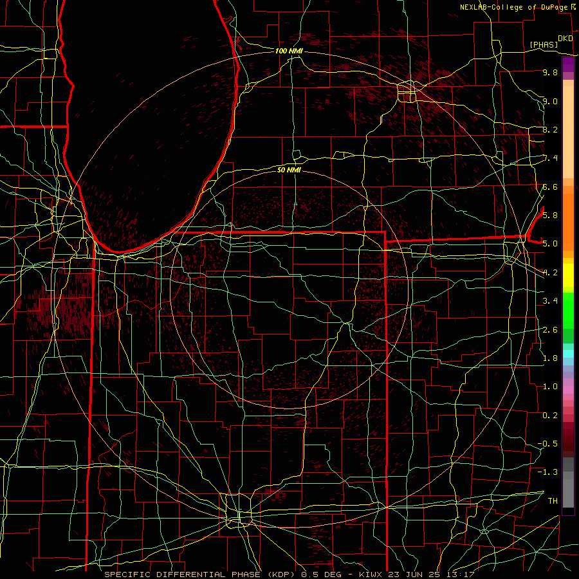This screenshot has height=579, width=579.
Task: Click the DKD label above the scale
Action: click(x=565, y=39)
